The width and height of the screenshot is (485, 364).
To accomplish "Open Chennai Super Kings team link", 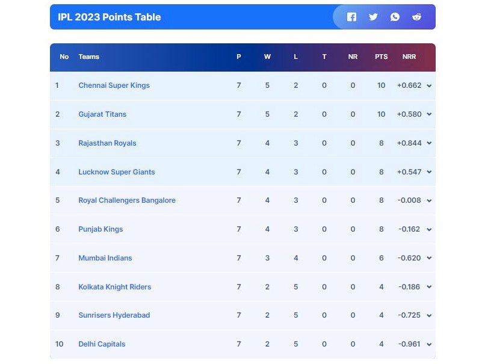I will (114, 85).
